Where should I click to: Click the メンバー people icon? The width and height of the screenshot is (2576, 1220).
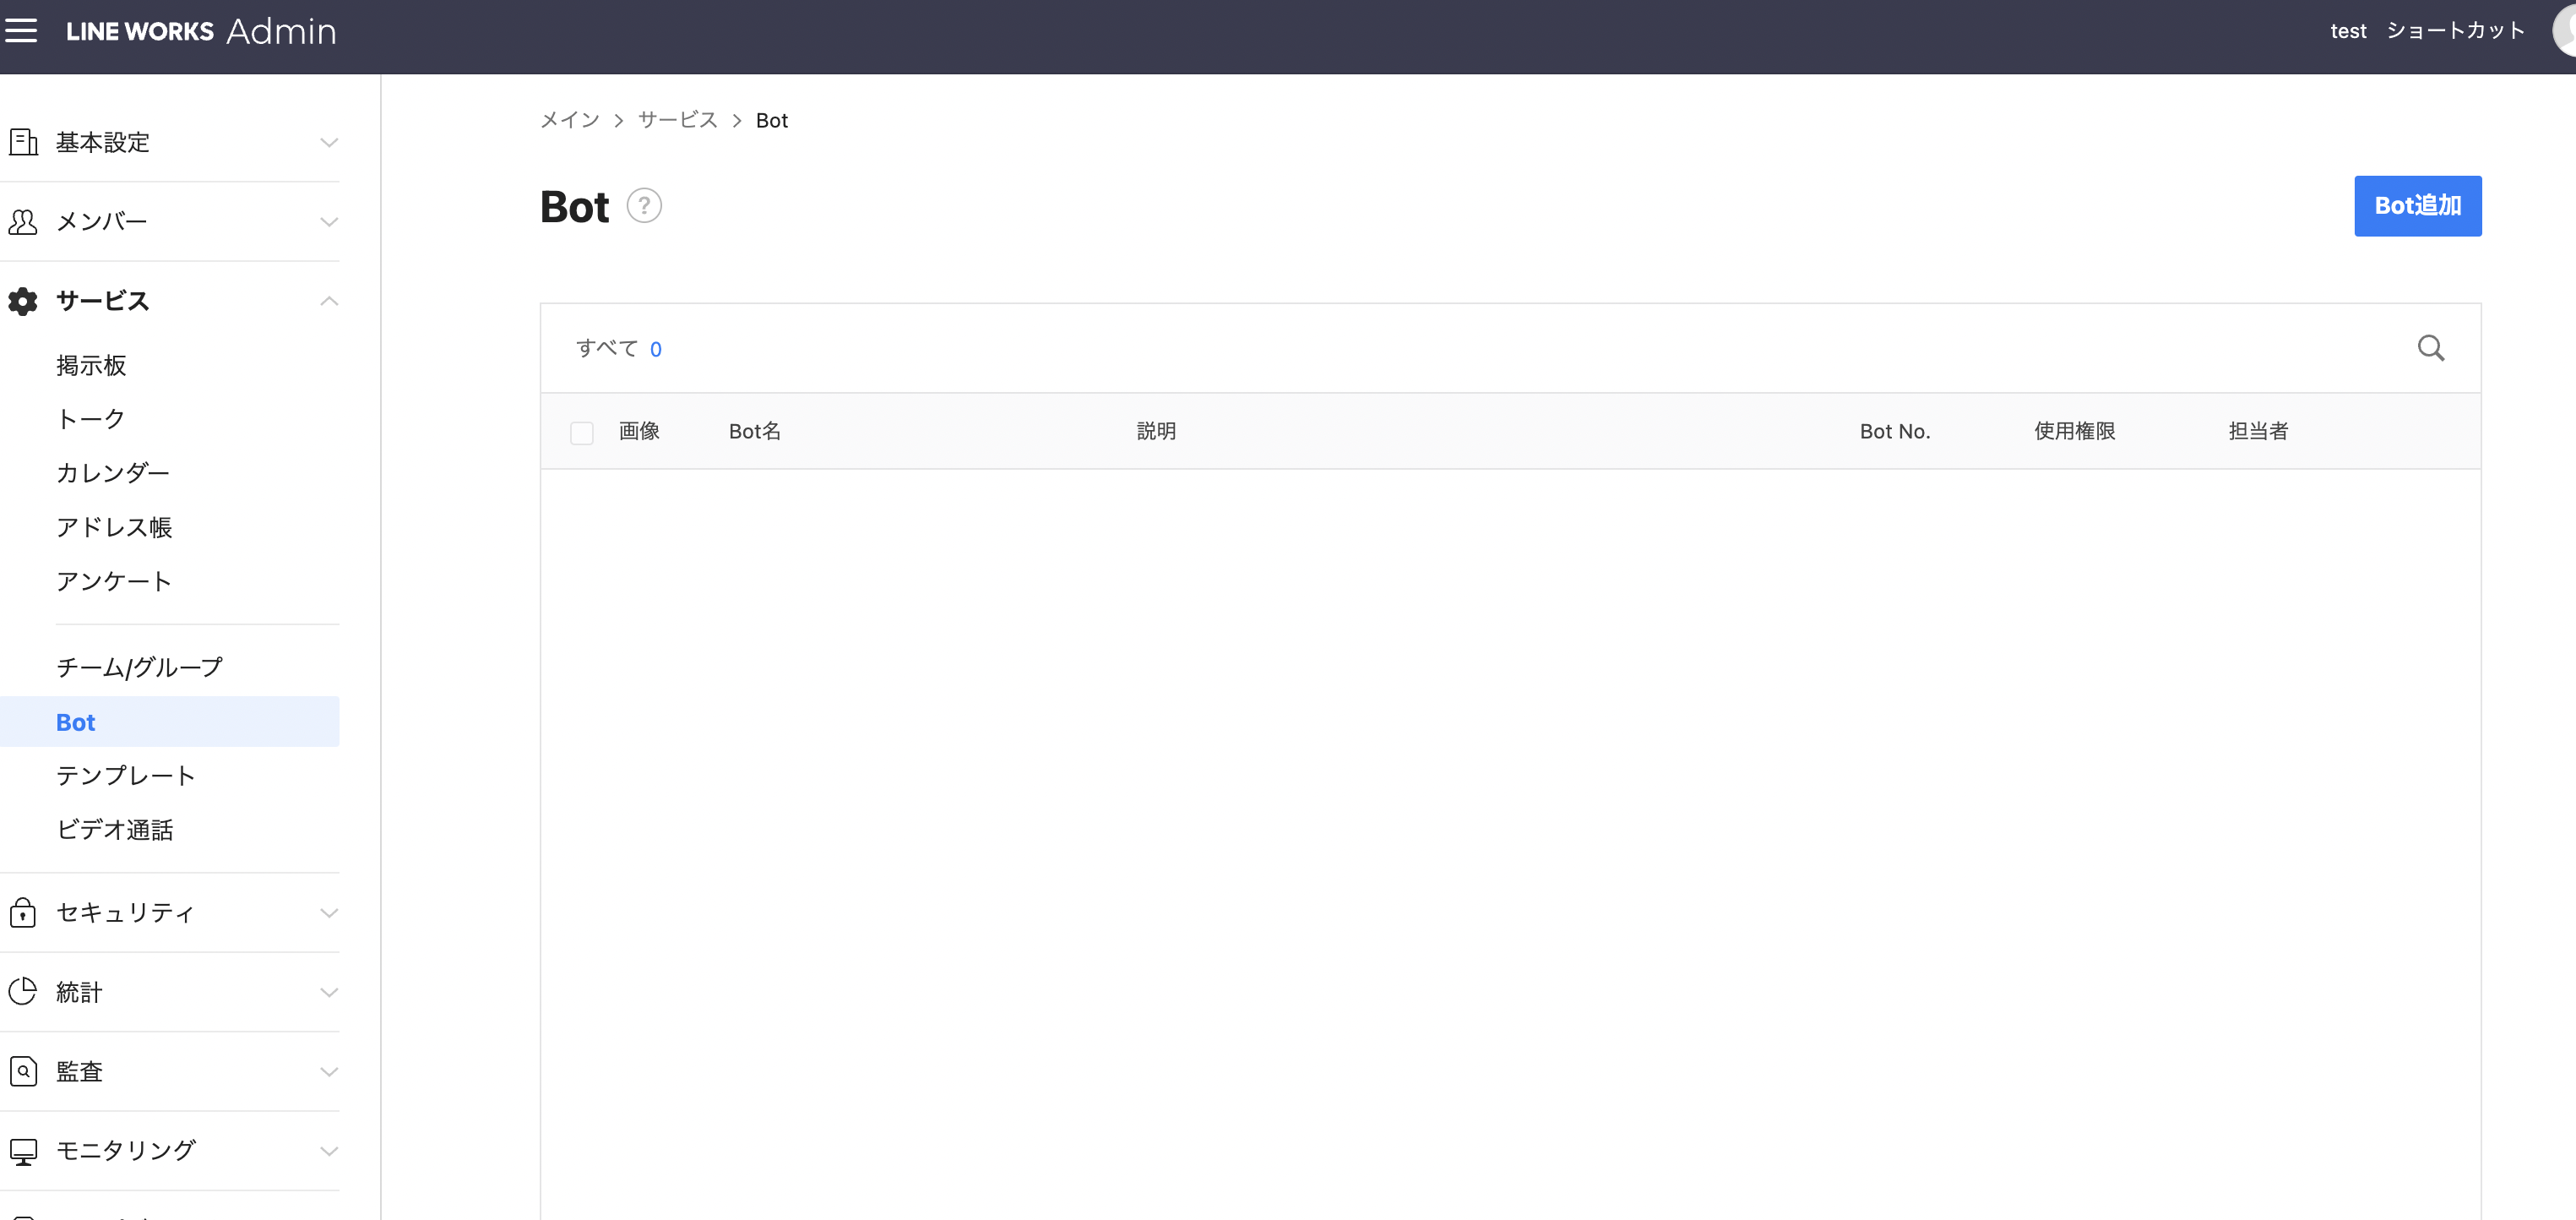23,221
